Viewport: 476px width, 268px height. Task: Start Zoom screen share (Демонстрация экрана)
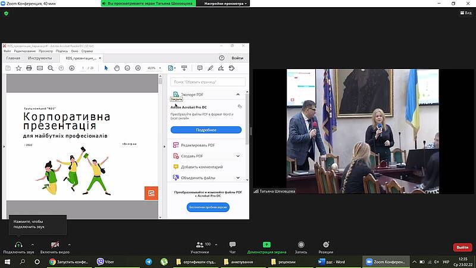pyautogui.click(x=267, y=248)
